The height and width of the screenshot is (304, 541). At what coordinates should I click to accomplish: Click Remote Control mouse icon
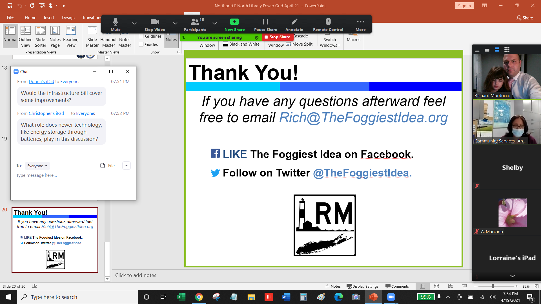point(328,22)
